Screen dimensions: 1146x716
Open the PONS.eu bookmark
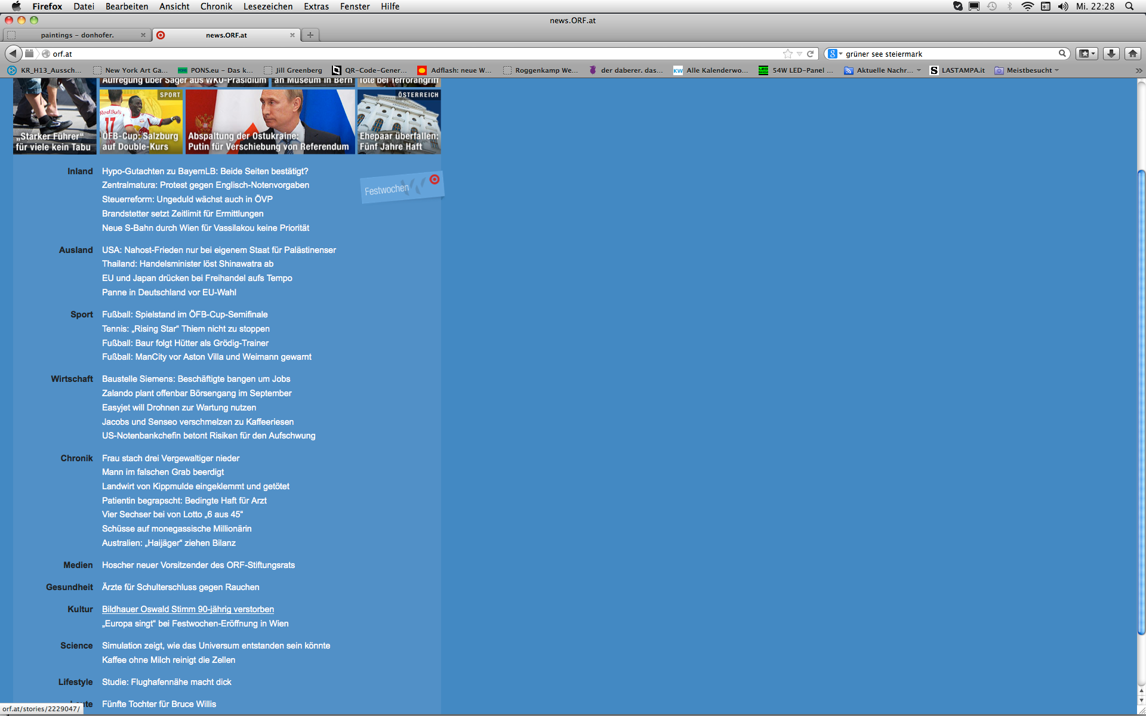pyautogui.click(x=215, y=70)
